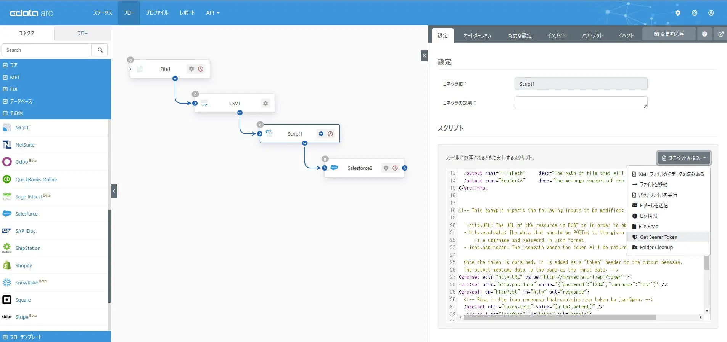Click the search magnifier button
This screenshot has width=727, height=342.
100,50
